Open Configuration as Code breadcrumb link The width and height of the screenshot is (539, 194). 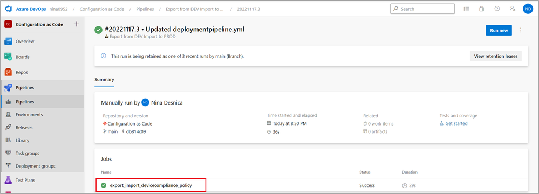pyautogui.click(x=102, y=9)
